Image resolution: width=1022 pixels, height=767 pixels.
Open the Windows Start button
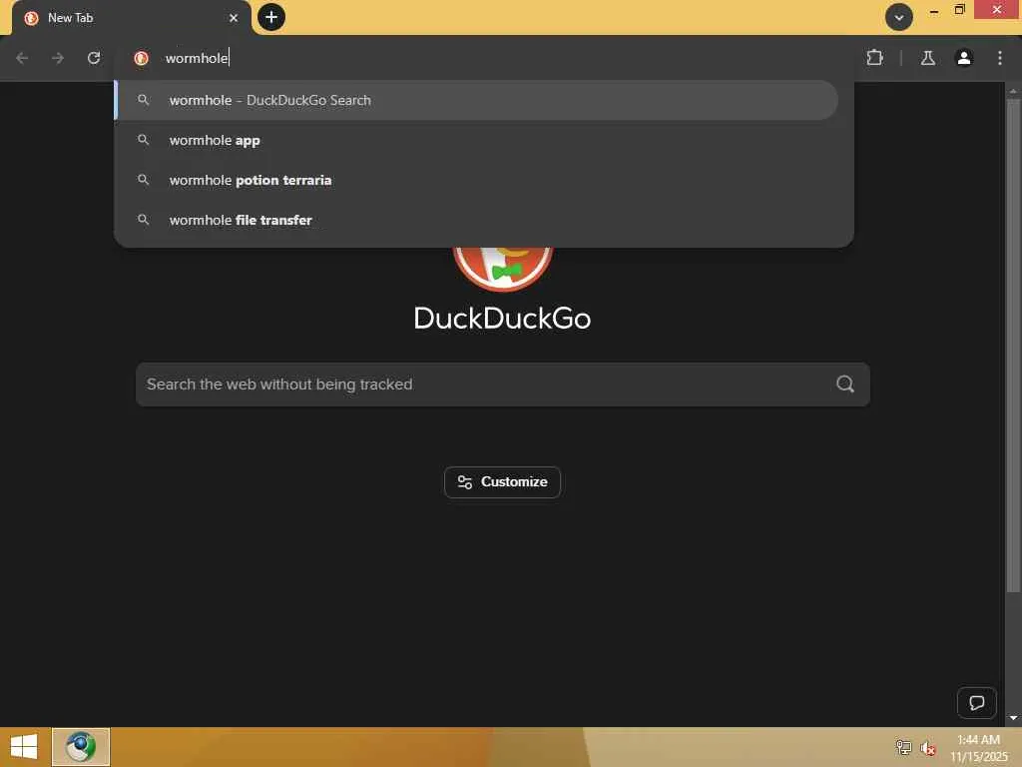(x=24, y=747)
